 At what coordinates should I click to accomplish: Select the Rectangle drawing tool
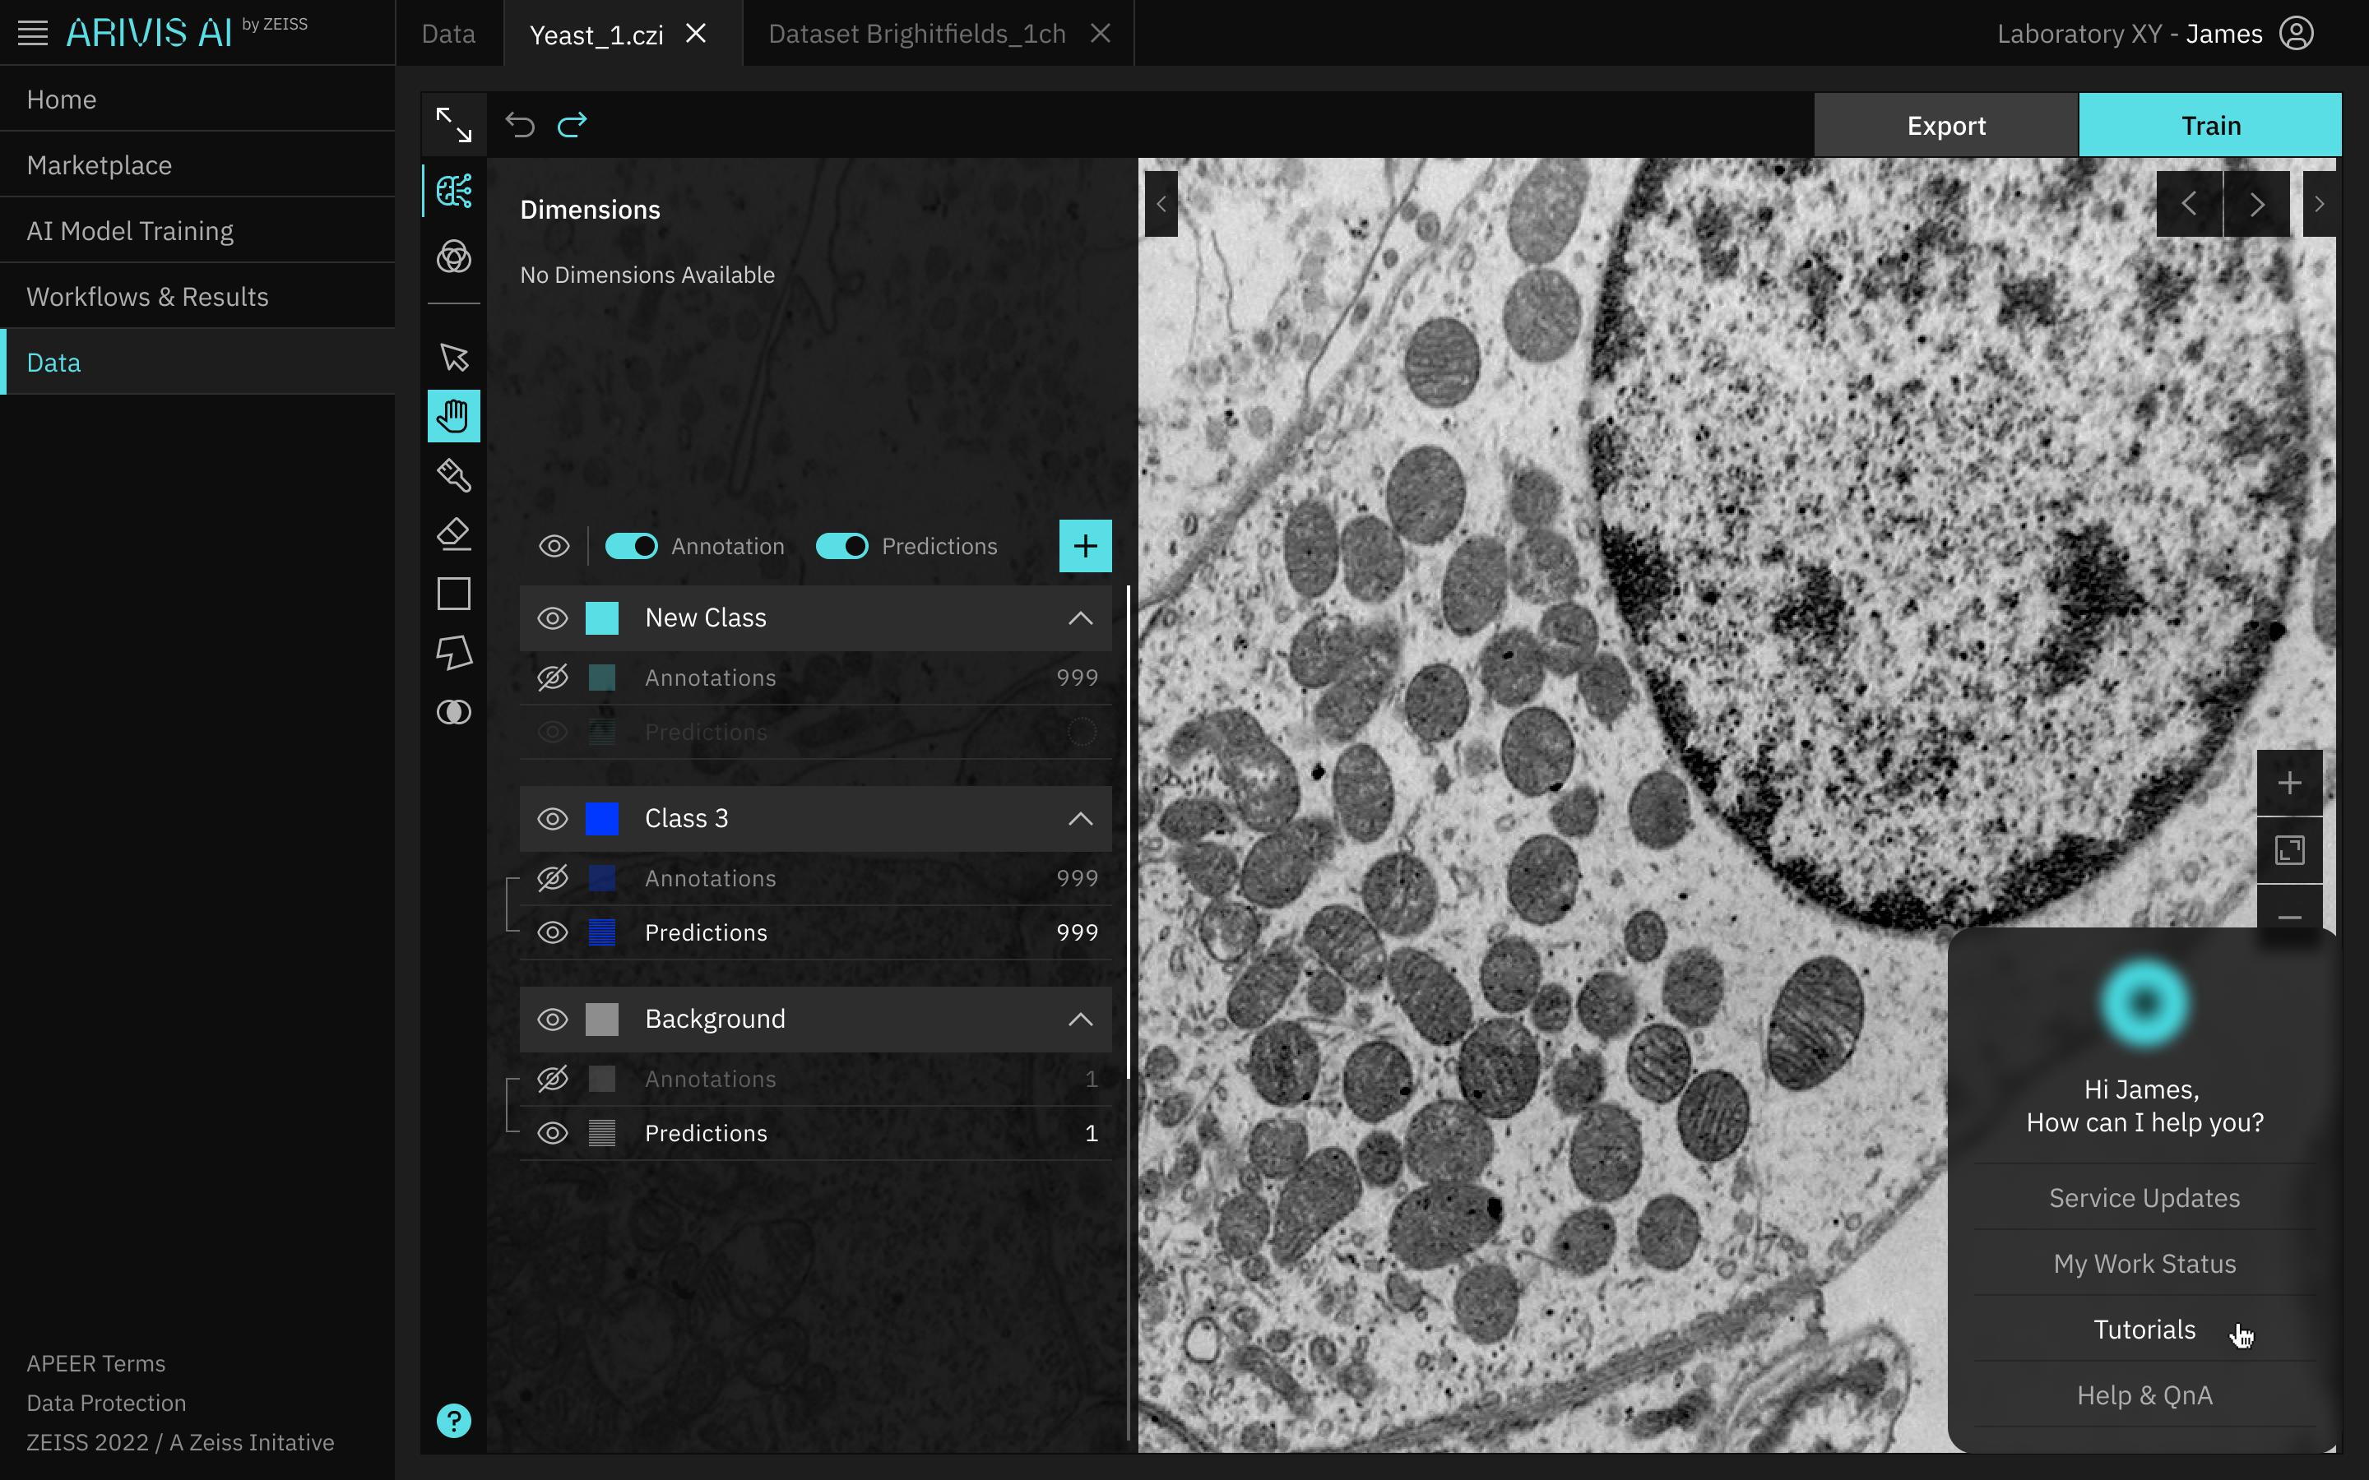453,593
